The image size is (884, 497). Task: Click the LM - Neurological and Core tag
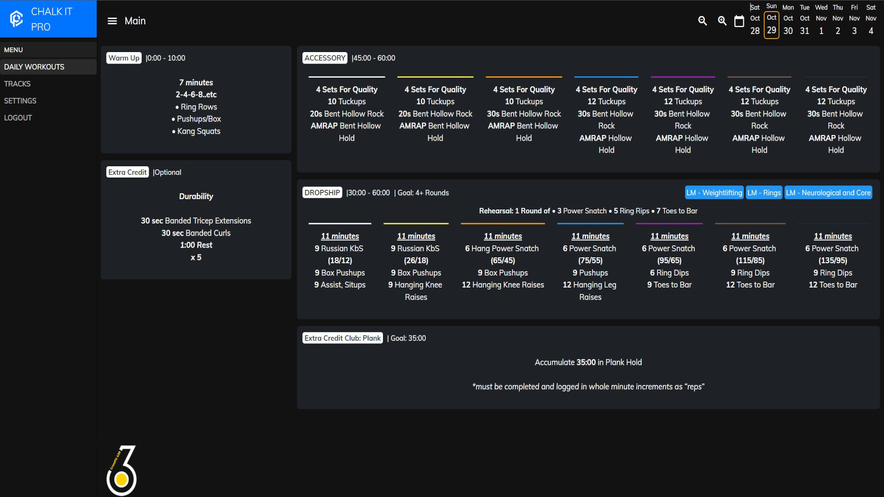click(x=828, y=193)
